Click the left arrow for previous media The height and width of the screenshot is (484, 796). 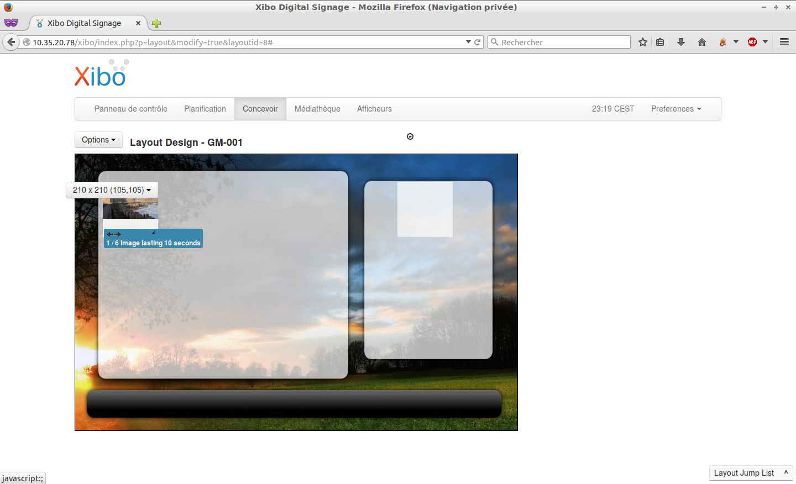click(110, 234)
